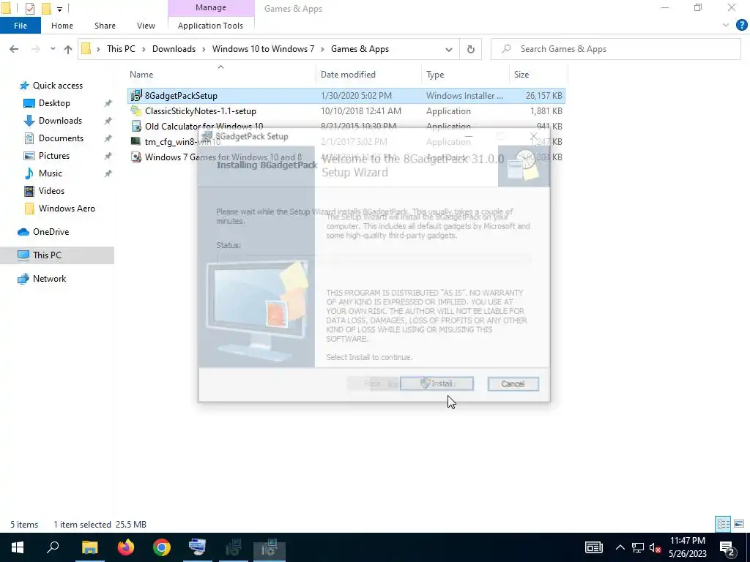Screen dimensions: 750x562
Task: Select the Manage contextual tab
Action: coord(210,7)
